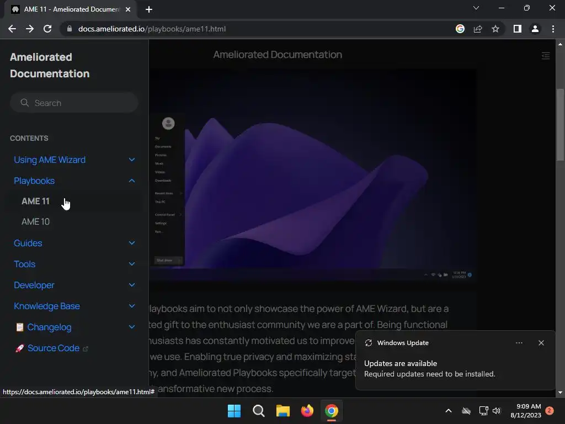Open network status tray icon
This screenshot has width=565, height=424.
coord(483,411)
